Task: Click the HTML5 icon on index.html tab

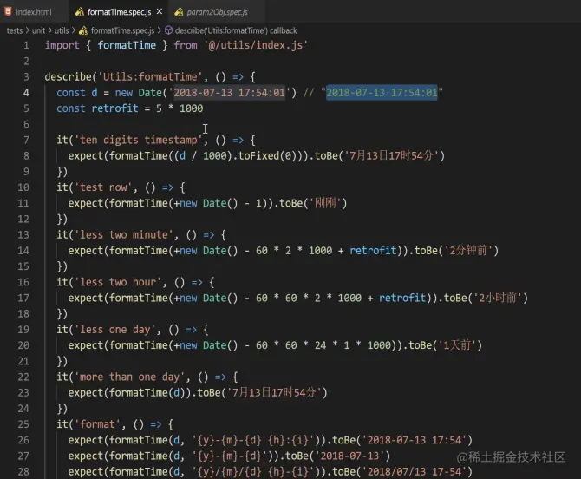Action: click(x=8, y=11)
